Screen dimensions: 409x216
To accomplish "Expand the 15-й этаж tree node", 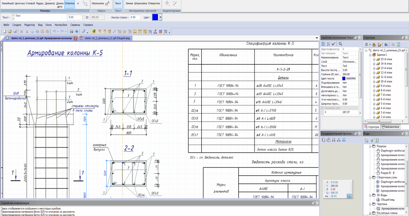I will (x=374, y=60).
